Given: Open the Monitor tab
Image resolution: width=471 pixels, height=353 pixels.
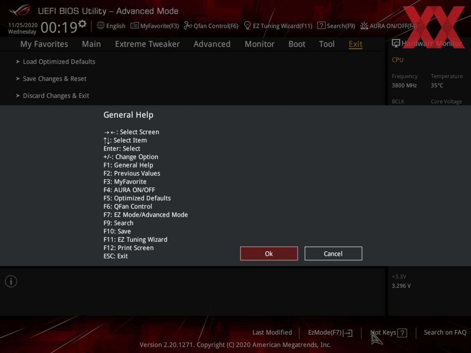Looking at the screenshot, I should click(259, 44).
